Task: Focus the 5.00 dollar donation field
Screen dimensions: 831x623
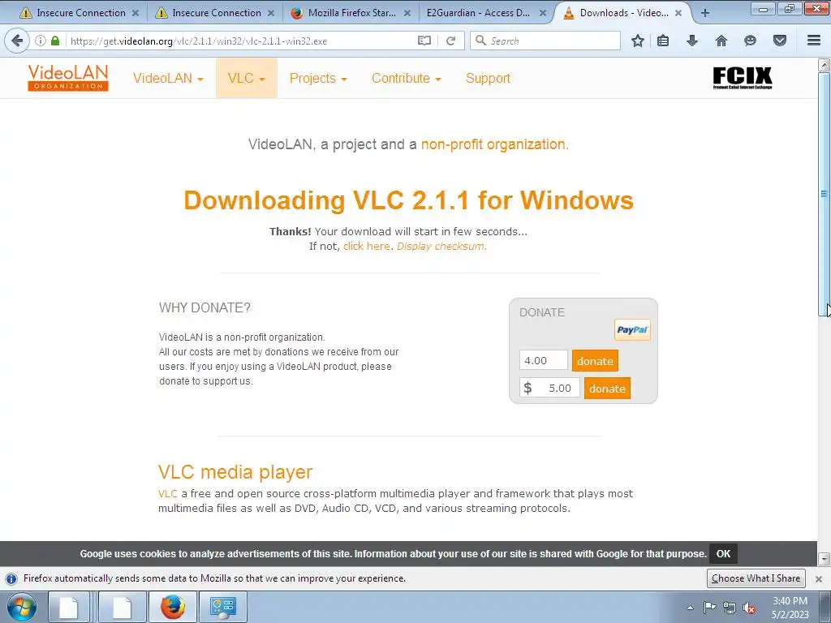Action: 549,388
